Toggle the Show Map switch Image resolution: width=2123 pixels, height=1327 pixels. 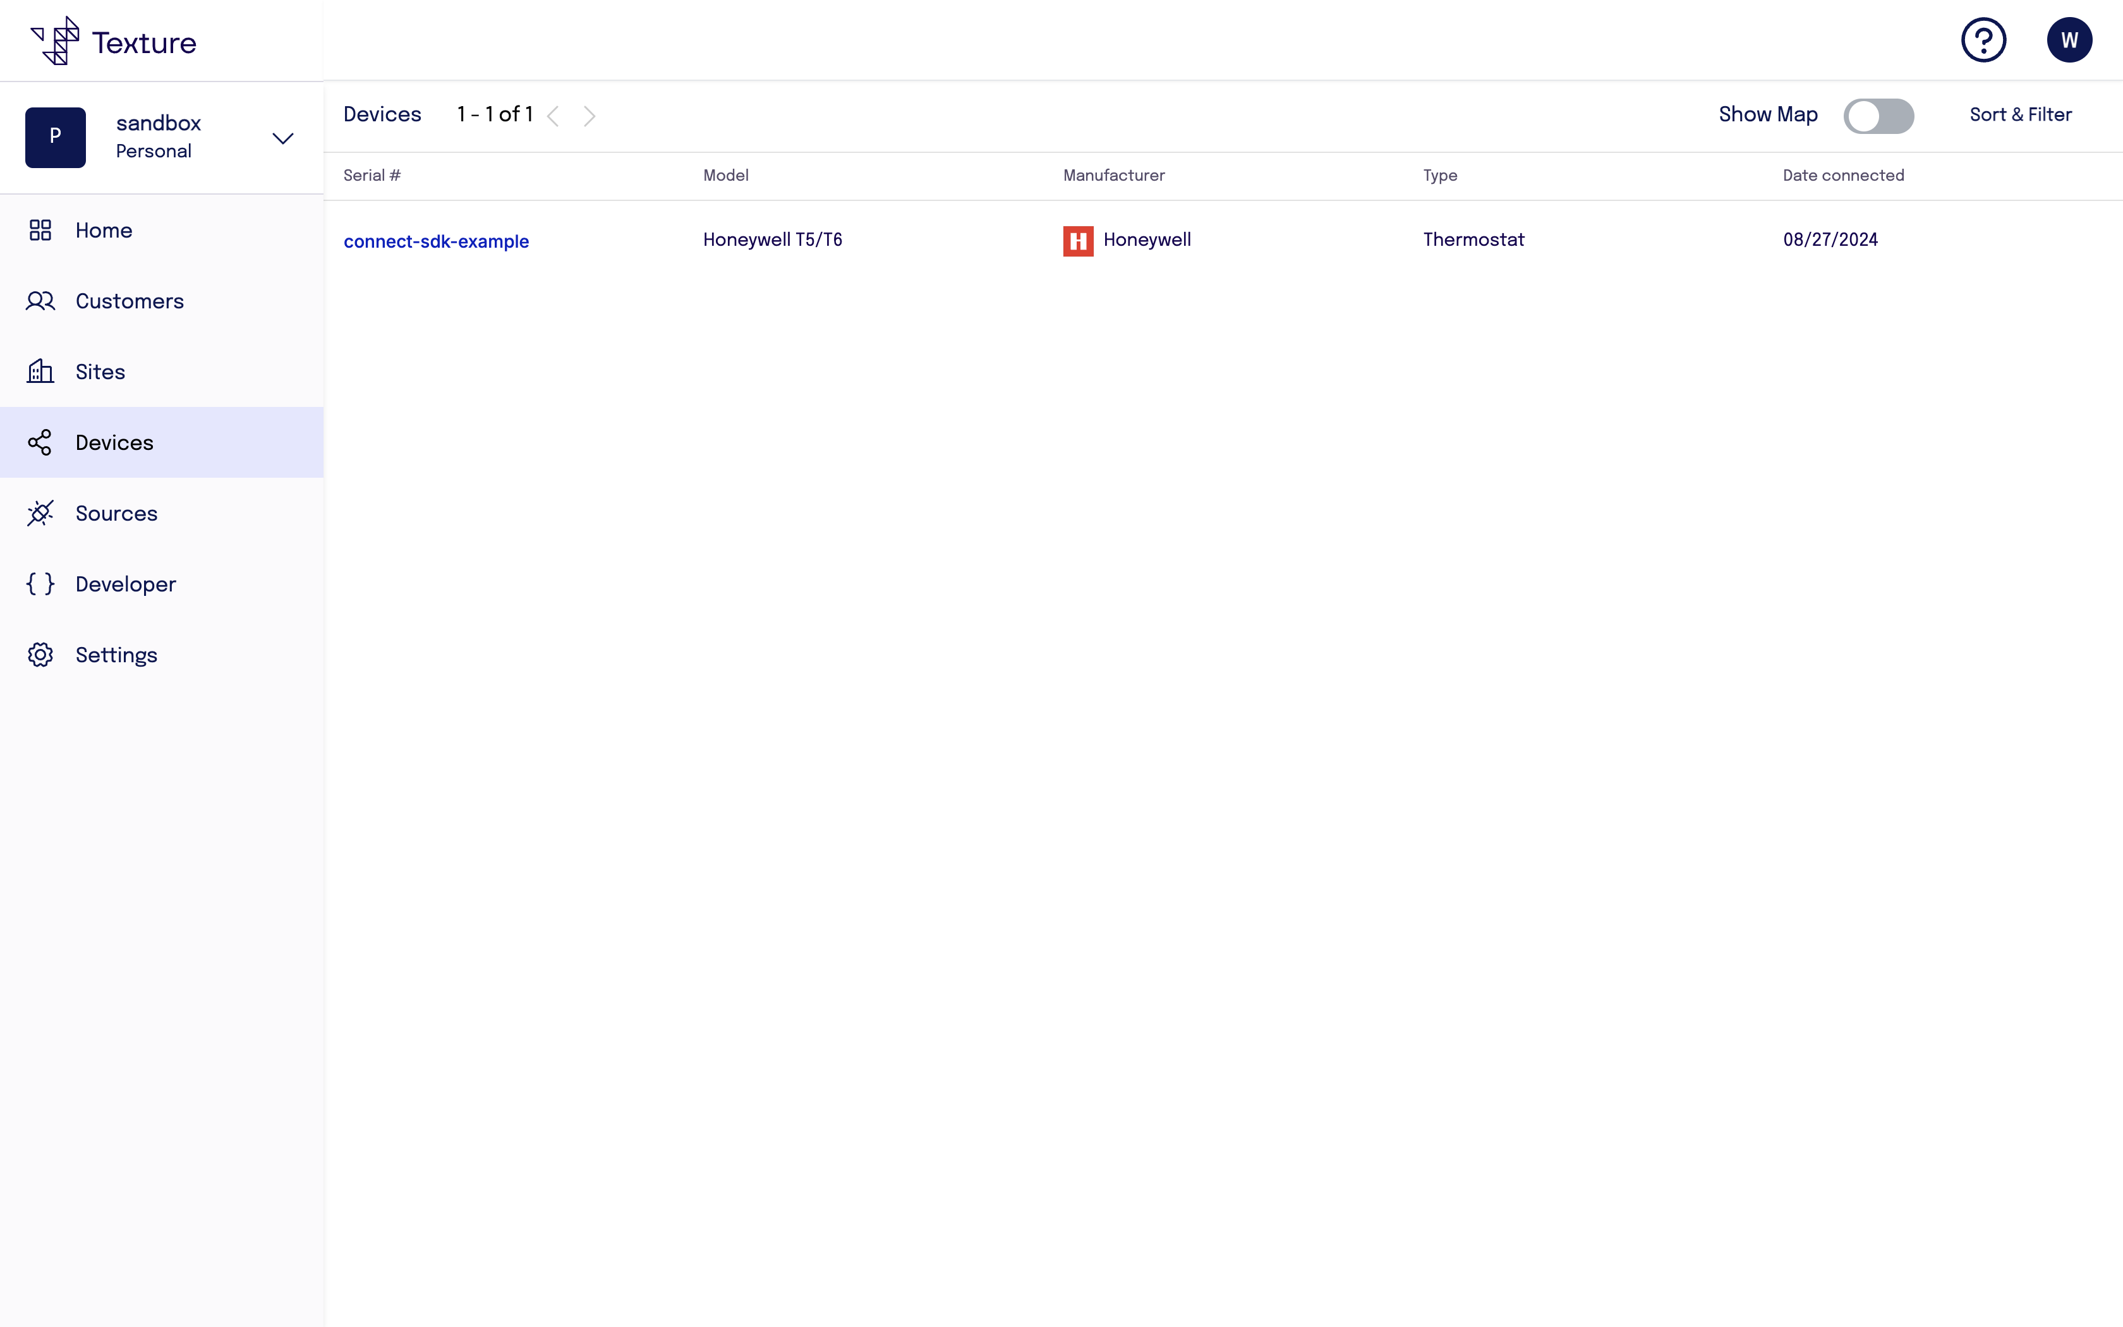coord(1878,116)
